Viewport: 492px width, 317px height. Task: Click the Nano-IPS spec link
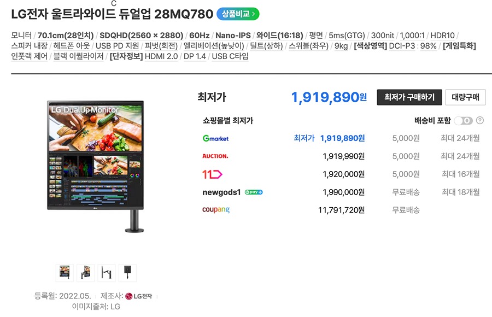tap(233, 36)
